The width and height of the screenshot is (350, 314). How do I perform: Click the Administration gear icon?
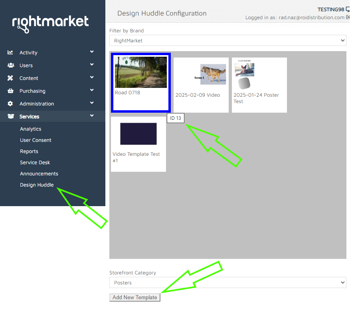10,103
